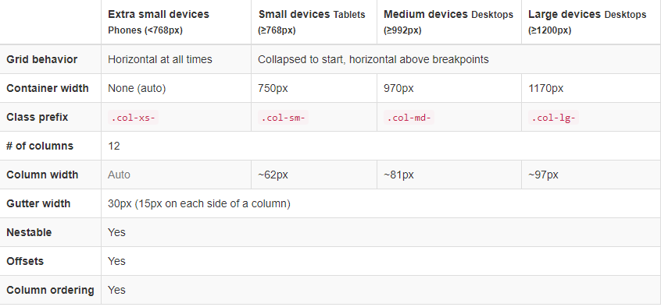Screen dimensions: 661x307
Task: Click the Grid behavior row label
Action: [41, 60]
